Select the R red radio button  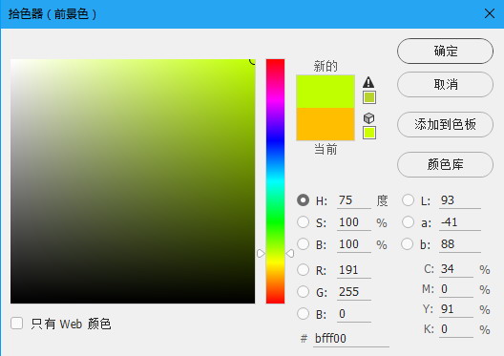click(x=304, y=269)
